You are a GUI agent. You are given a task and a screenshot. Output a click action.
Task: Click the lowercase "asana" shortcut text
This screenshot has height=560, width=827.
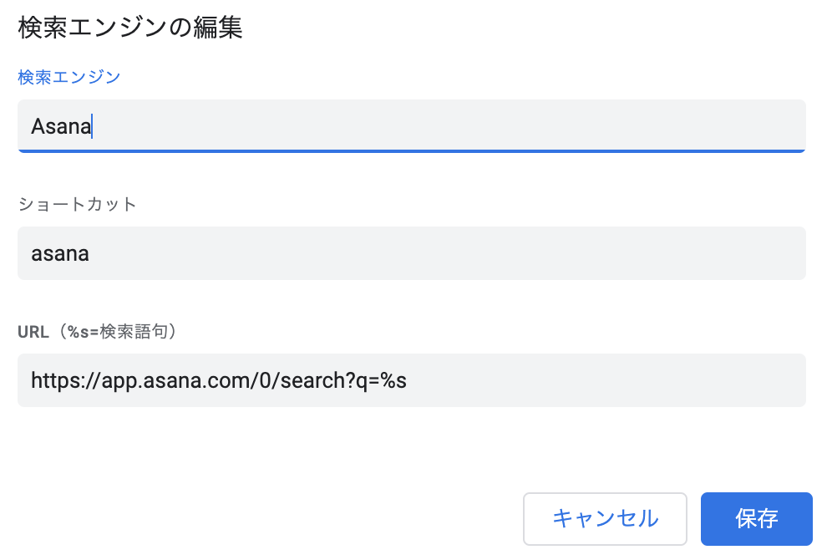tap(60, 254)
